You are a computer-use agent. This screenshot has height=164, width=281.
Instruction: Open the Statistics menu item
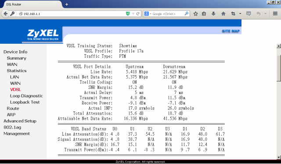tap(17, 71)
